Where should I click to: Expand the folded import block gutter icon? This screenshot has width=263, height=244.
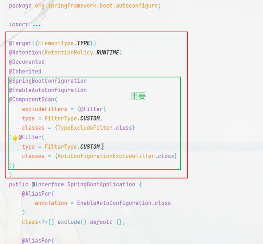coord(6,24)
